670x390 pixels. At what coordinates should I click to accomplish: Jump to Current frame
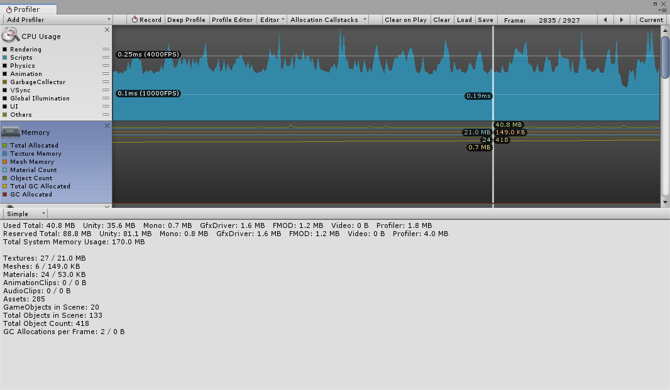(x=651, y=19)
